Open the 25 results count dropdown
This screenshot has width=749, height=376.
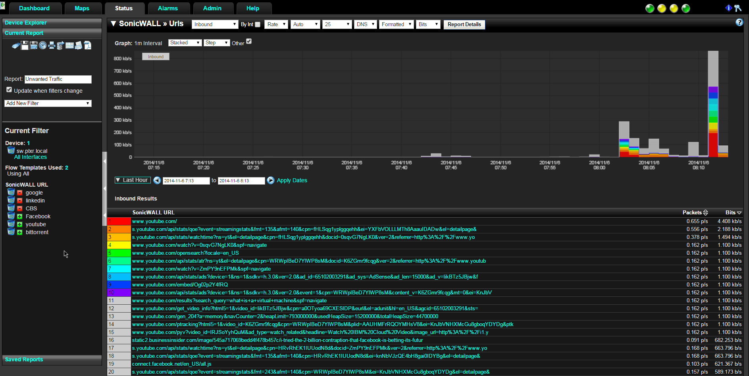337,24
